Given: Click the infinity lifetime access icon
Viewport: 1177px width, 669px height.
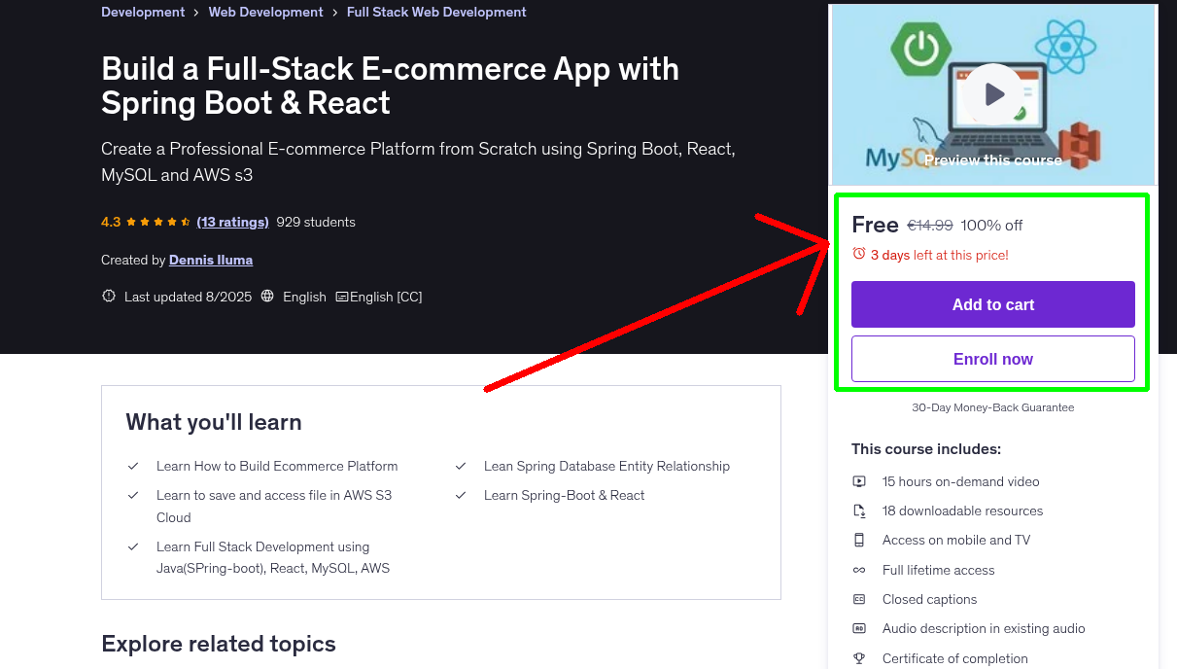Looking at the screenshot, I should [x=859, y=570].
